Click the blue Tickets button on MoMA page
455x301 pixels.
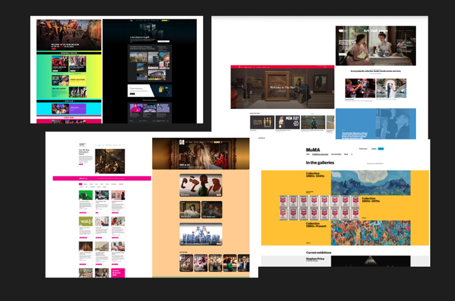[x=381, y=149]
